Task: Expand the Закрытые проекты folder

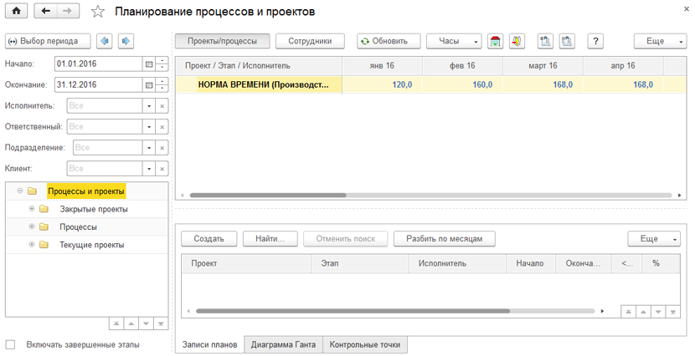Action: tap(32, 208)
